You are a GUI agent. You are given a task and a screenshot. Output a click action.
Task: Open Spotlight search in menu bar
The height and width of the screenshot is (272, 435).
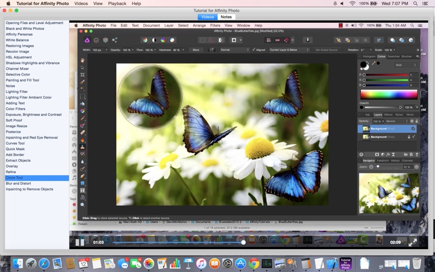(x=415, y=4)
